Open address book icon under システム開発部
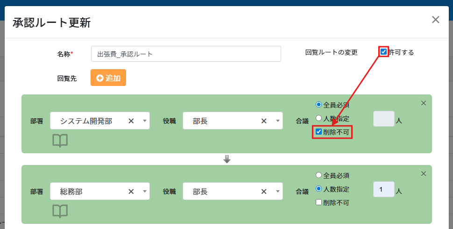Image resolution: width=453 pixels, height=229 pixels. [60, 141]
